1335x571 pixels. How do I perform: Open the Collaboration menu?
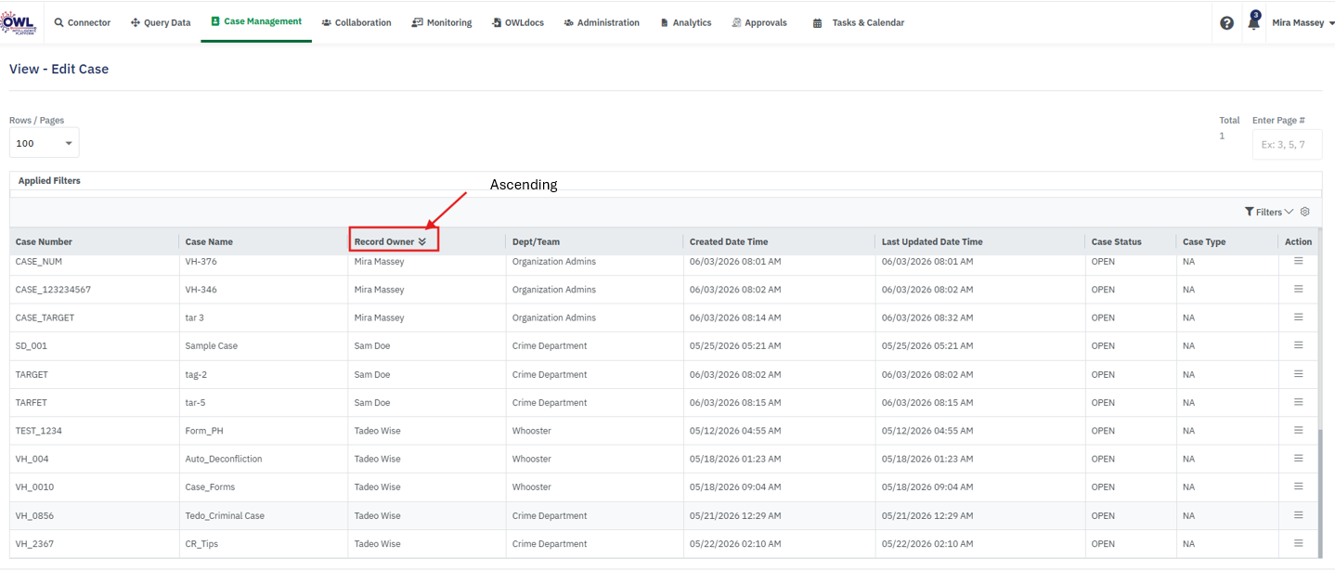pos(356,22)
